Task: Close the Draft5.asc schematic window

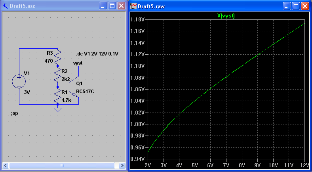Action: [121, 6]
